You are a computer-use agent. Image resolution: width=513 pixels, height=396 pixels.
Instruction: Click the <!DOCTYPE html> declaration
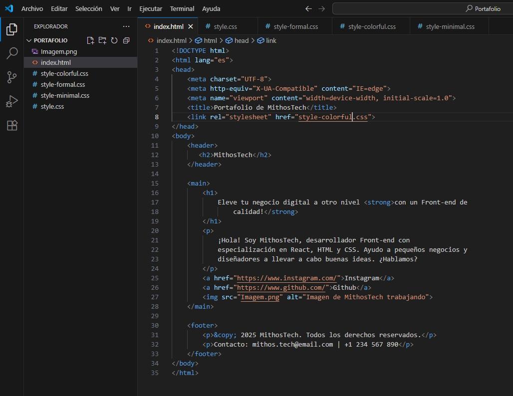pos(201,50)
